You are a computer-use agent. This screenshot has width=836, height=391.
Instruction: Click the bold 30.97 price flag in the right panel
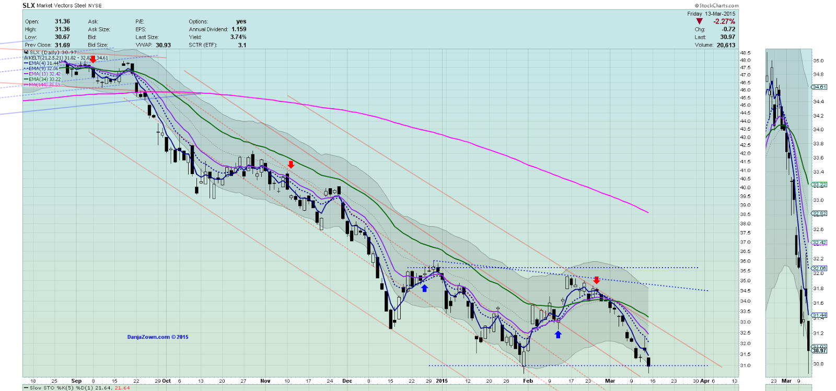tap(819, 350)
